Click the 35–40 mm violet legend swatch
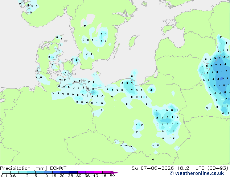 point(90,172)
